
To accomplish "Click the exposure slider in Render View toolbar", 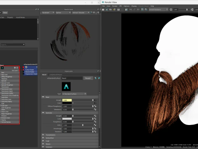I will coord(185,10).
